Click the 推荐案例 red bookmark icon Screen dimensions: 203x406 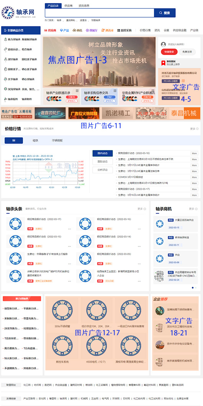point(163,63)
